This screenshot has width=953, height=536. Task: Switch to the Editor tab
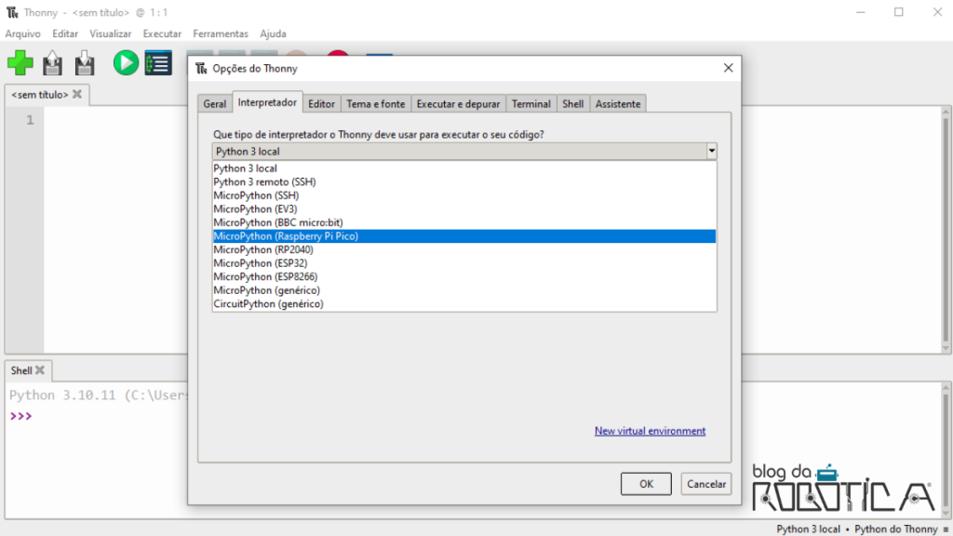click(322, 104)
